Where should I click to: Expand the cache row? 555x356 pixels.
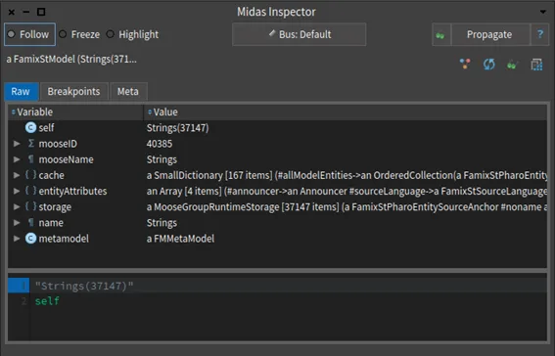pyautogui.click(x=17, y=175)
